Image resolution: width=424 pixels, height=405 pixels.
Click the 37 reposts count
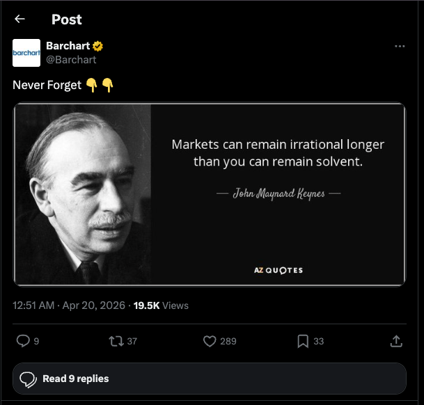click(132, 341)
